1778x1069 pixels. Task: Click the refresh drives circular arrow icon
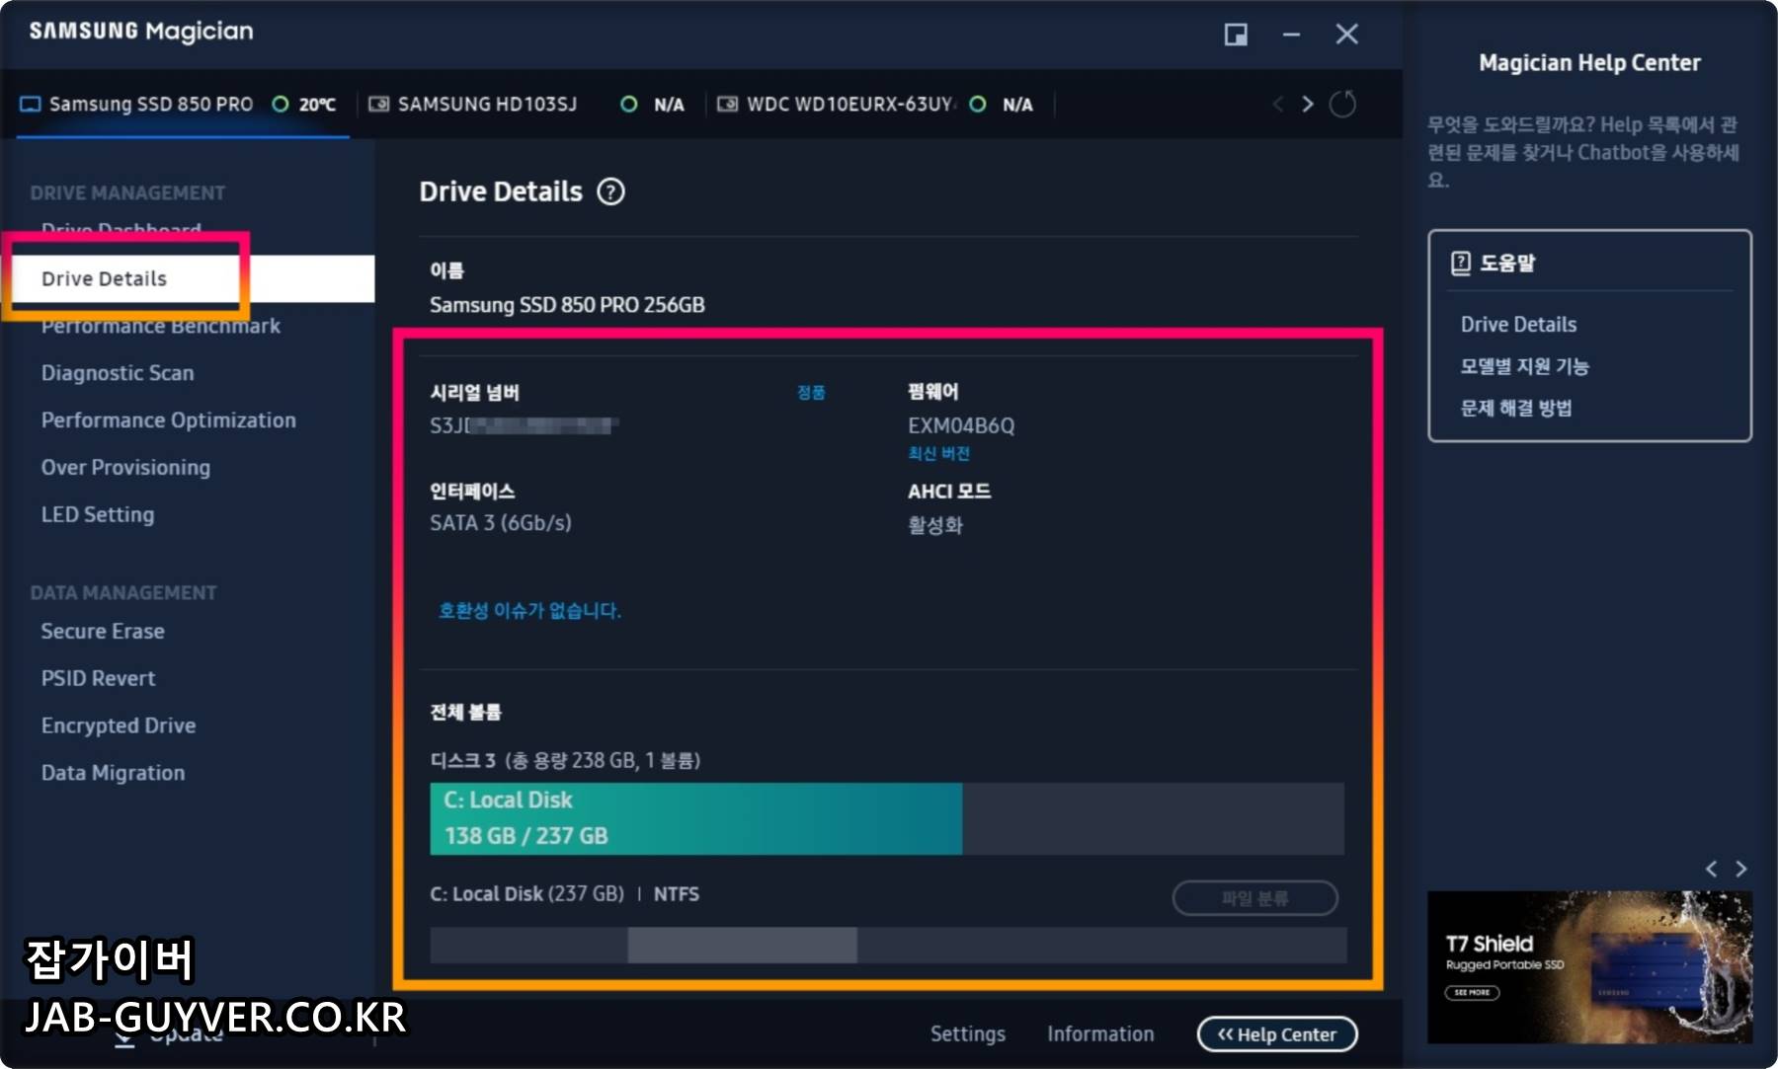click(x=1342, y=104)
